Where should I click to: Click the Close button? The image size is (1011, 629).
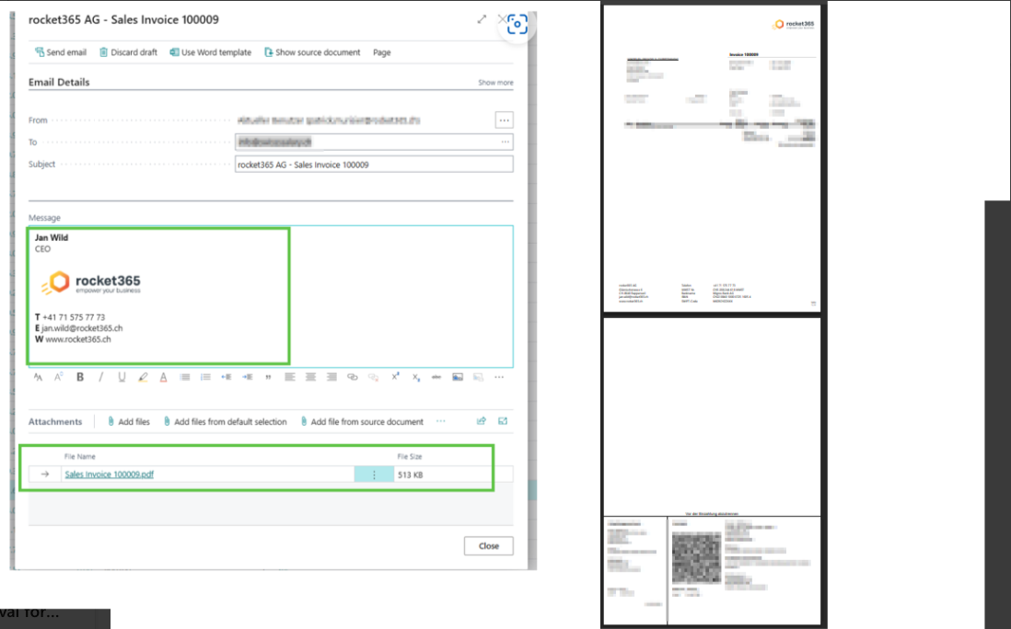[x=489, y=546]
